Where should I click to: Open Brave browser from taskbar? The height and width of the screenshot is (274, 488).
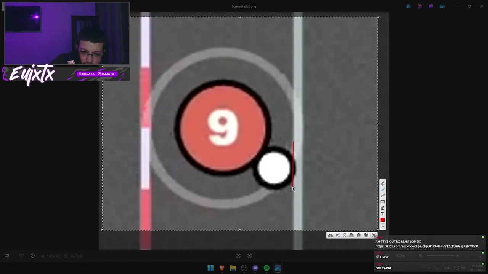[x=222, y=268]
